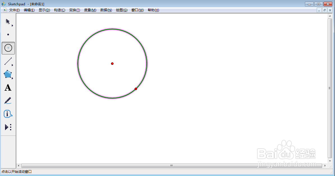
Task: Click the vertical scrollbar thumb
Action: [330, 88]
